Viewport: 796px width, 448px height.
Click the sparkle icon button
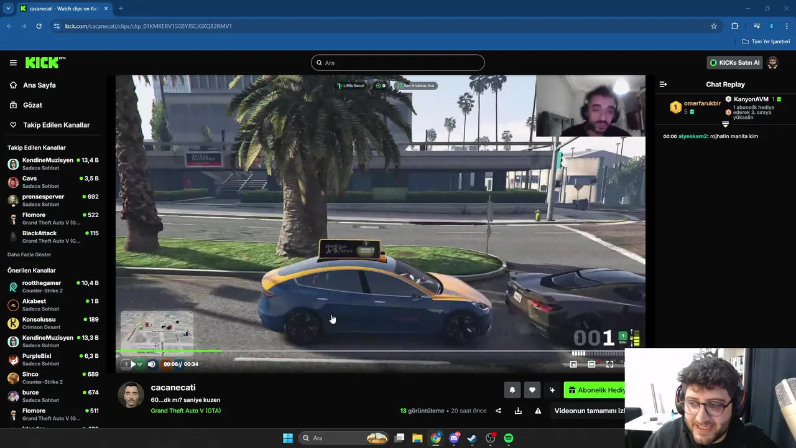click(x=552, y=390)
